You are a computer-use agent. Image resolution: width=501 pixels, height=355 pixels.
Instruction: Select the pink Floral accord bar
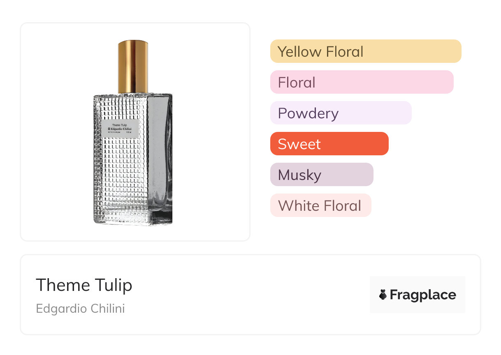click(x=362, y=82)
